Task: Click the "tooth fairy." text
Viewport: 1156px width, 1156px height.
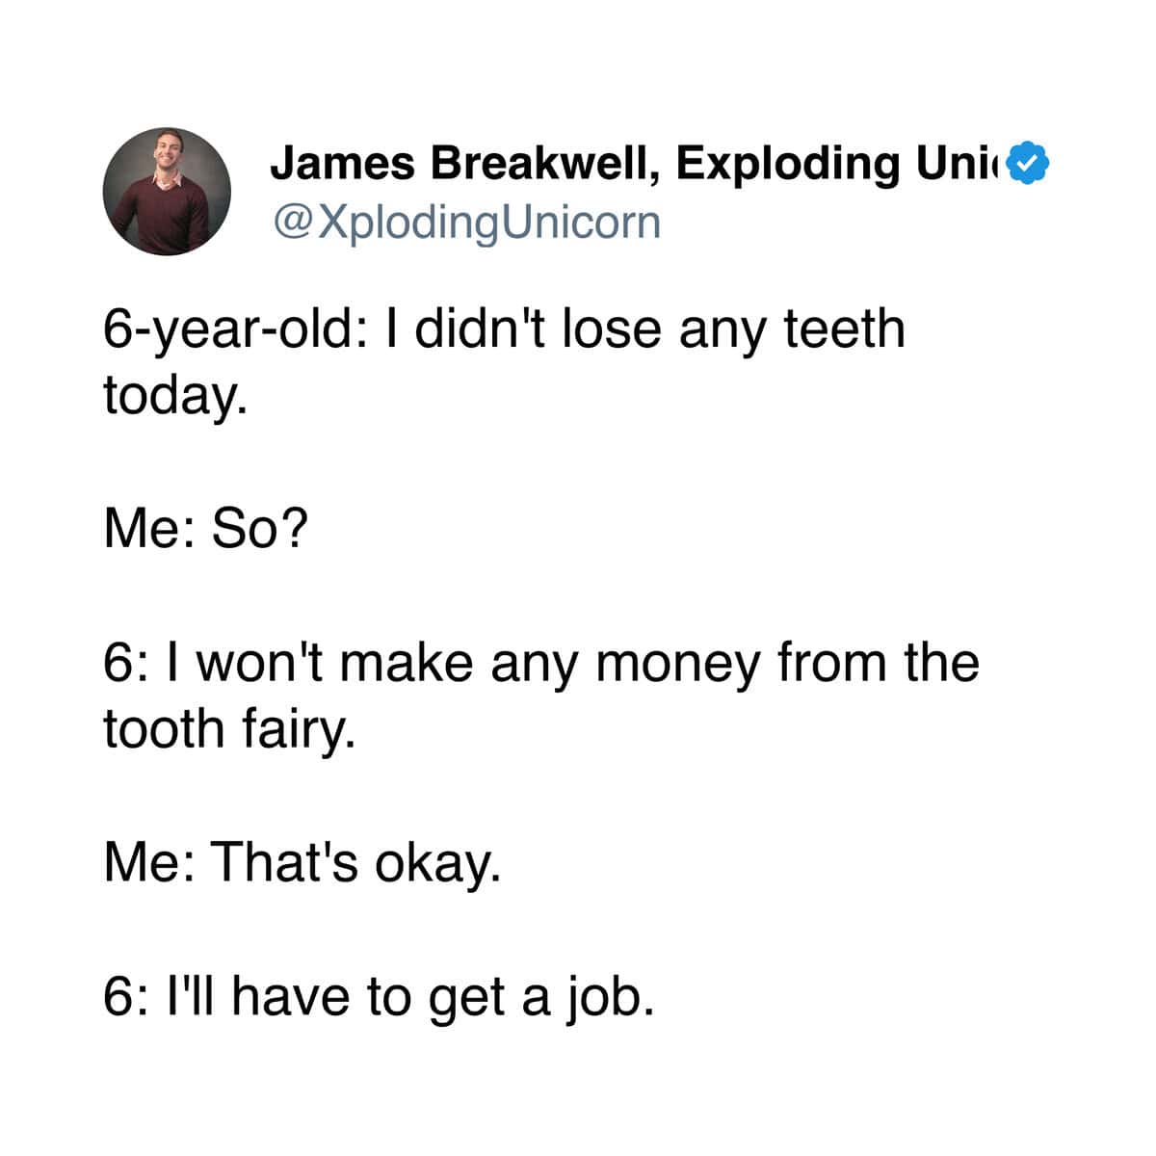Action: pyautogui.click(x=230, y=729)
